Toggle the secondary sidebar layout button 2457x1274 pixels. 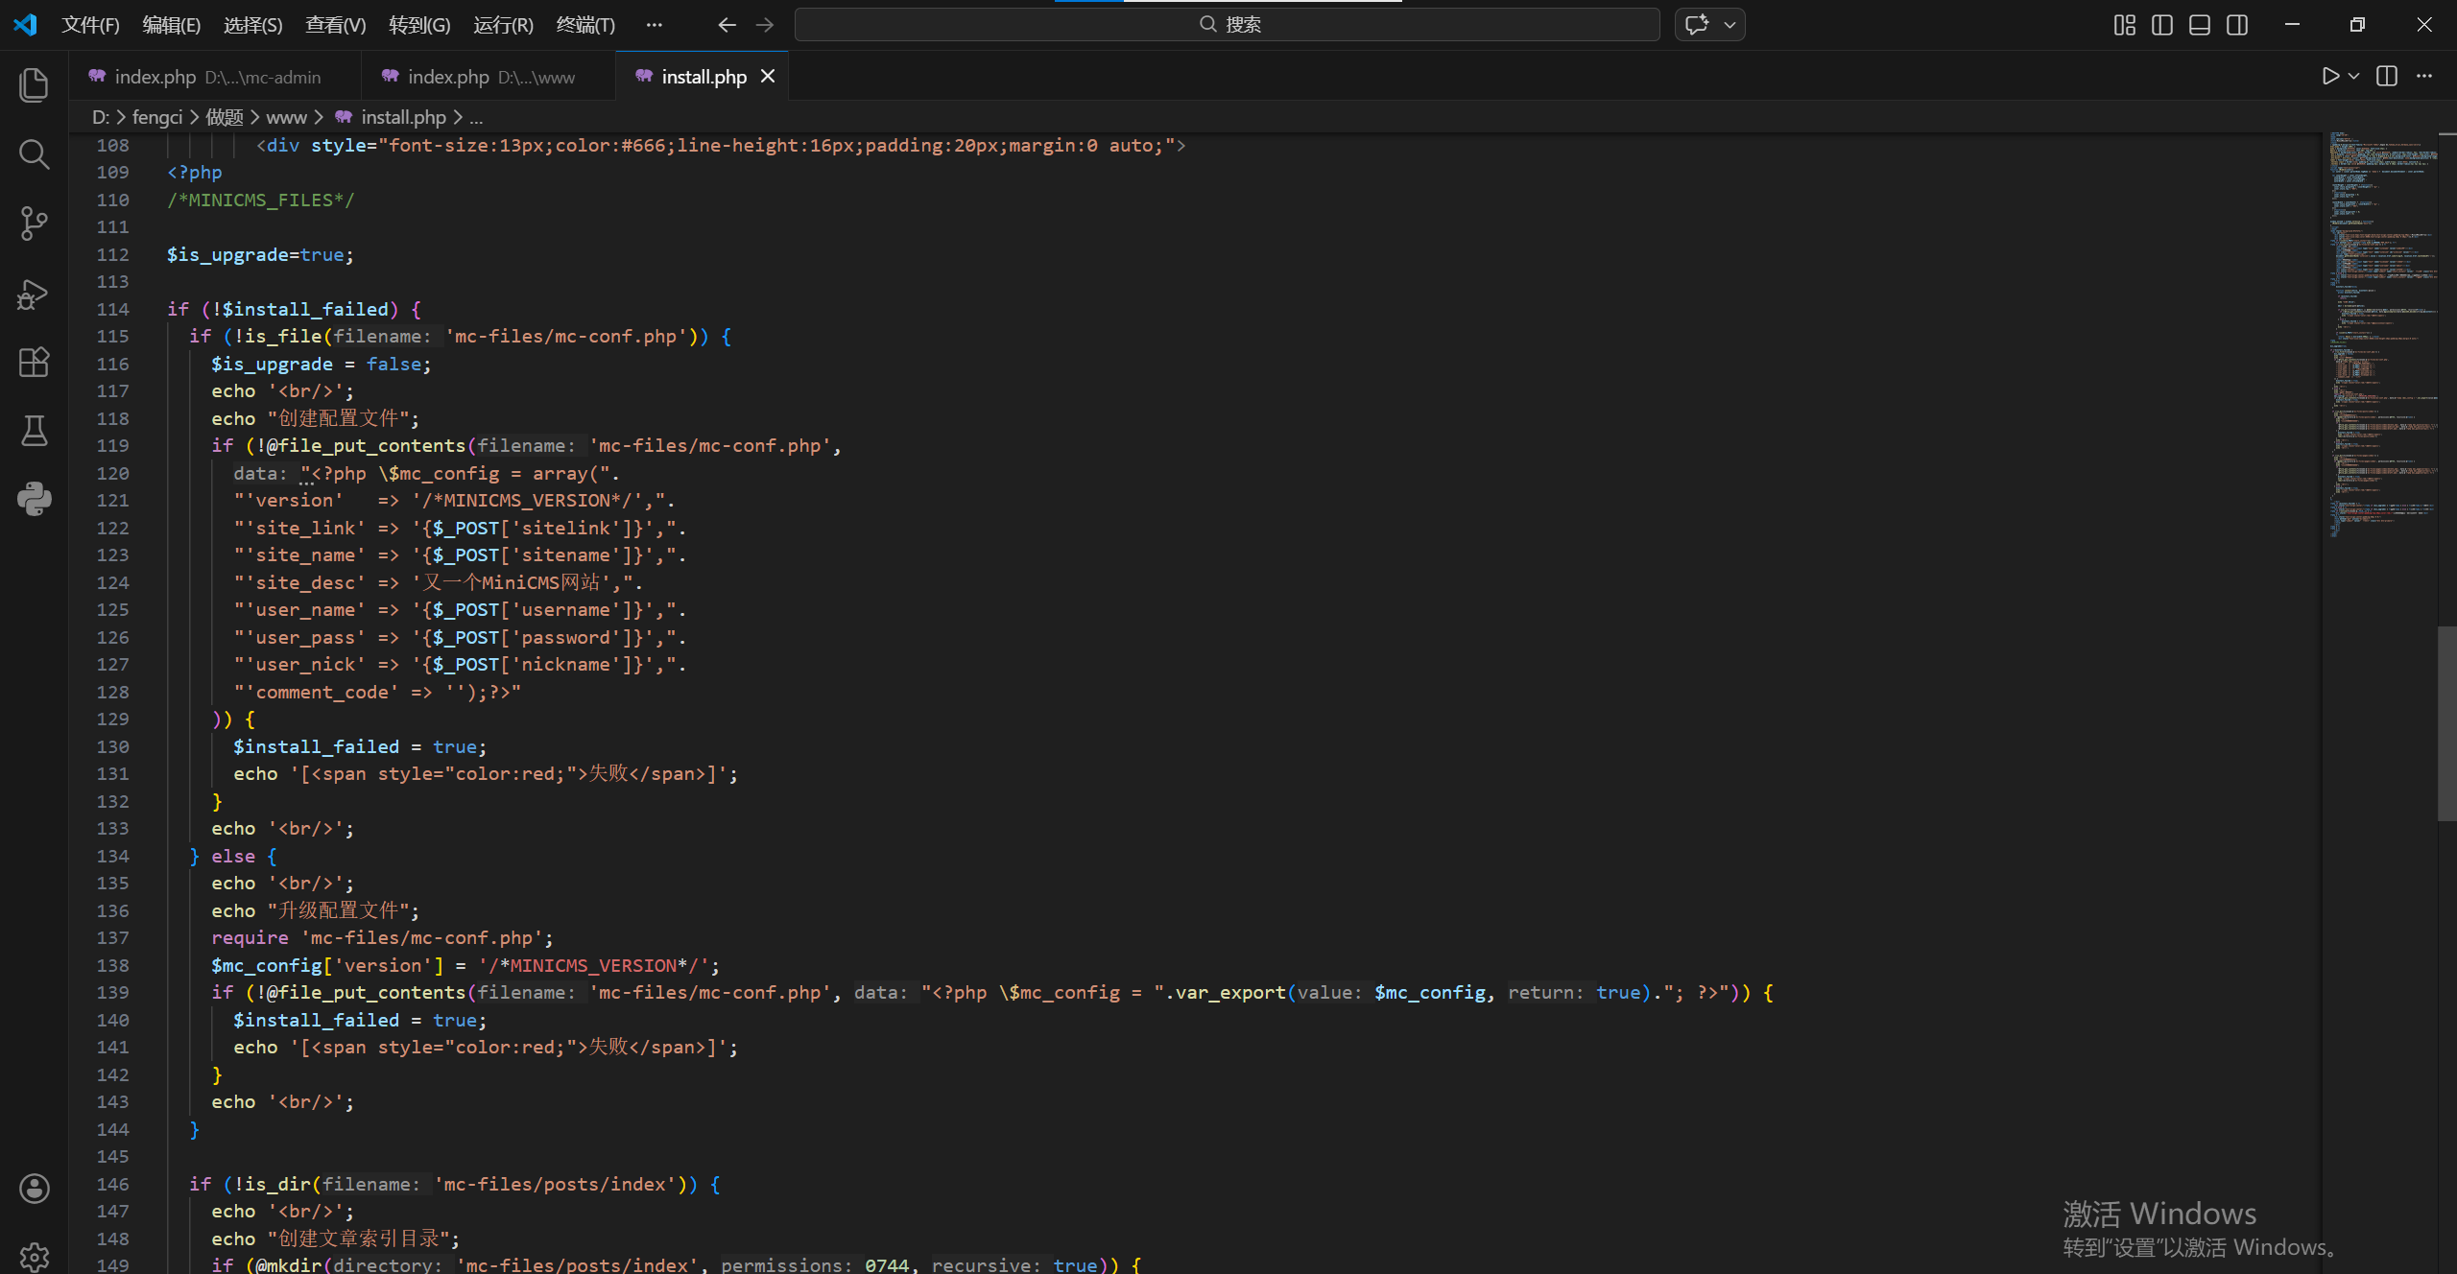[2237, 25]
